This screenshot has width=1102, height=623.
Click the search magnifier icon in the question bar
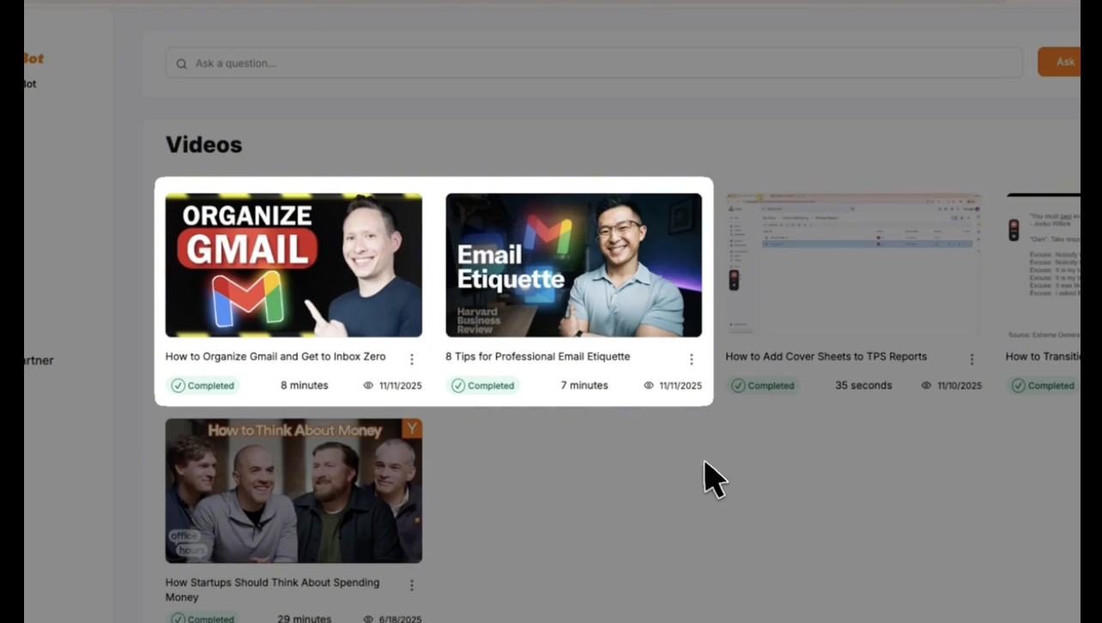pyautogui.click(x=181, y=63)
